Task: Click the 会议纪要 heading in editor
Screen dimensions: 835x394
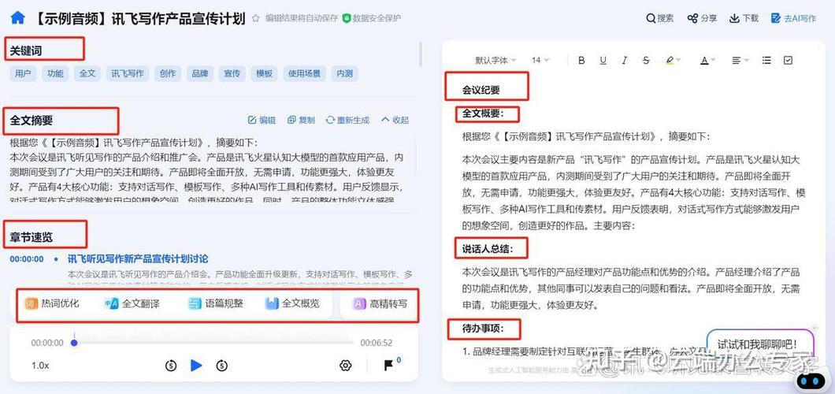Action: click(x=481, y=91)
